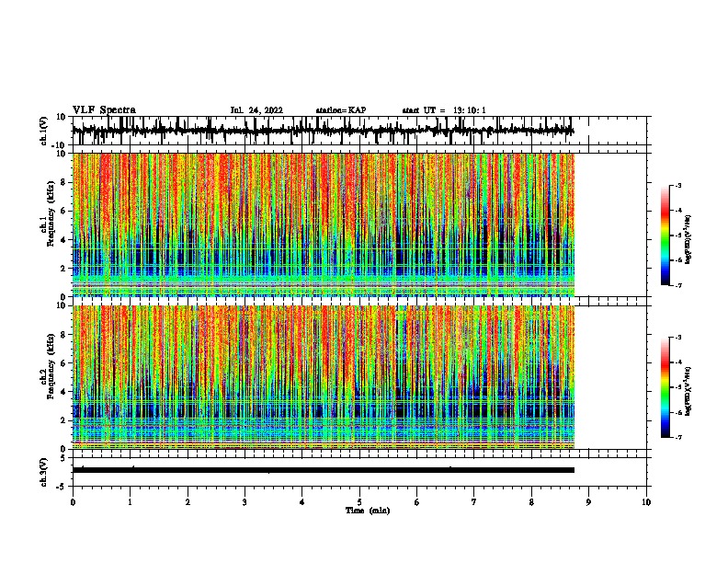This screenshot has height=563, width=728.
Task: Click the ch.1(V) waveform axis label
Action: [x=44, y=131]
